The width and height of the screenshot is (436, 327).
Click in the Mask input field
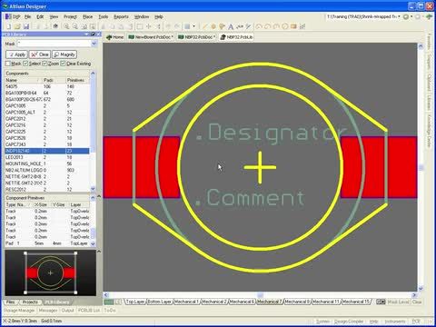click(x=54, y=44)
